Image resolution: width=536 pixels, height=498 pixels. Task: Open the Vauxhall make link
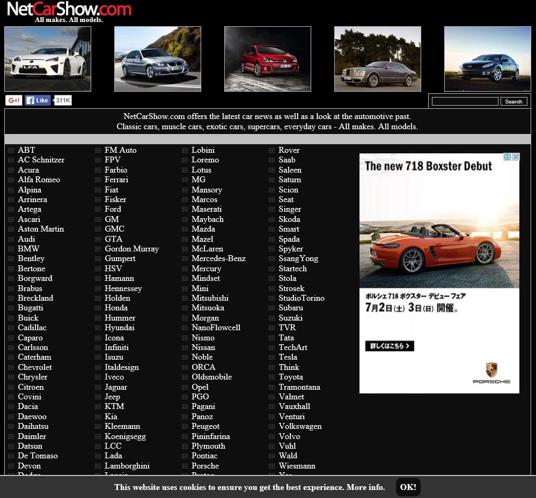point(295,406)
